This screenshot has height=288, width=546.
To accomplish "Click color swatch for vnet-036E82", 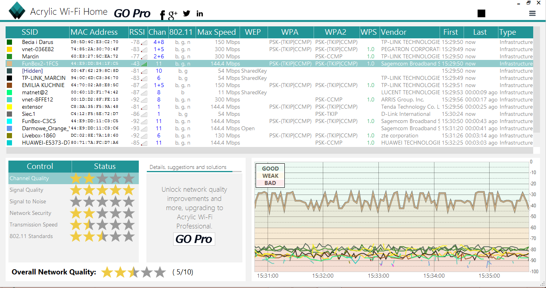I will [x=9, y=49].
